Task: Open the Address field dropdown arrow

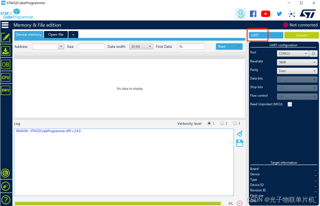Action: tap(61, 46)
